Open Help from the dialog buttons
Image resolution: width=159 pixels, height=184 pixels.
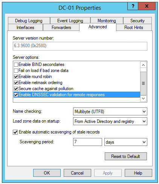click(138, 173)
